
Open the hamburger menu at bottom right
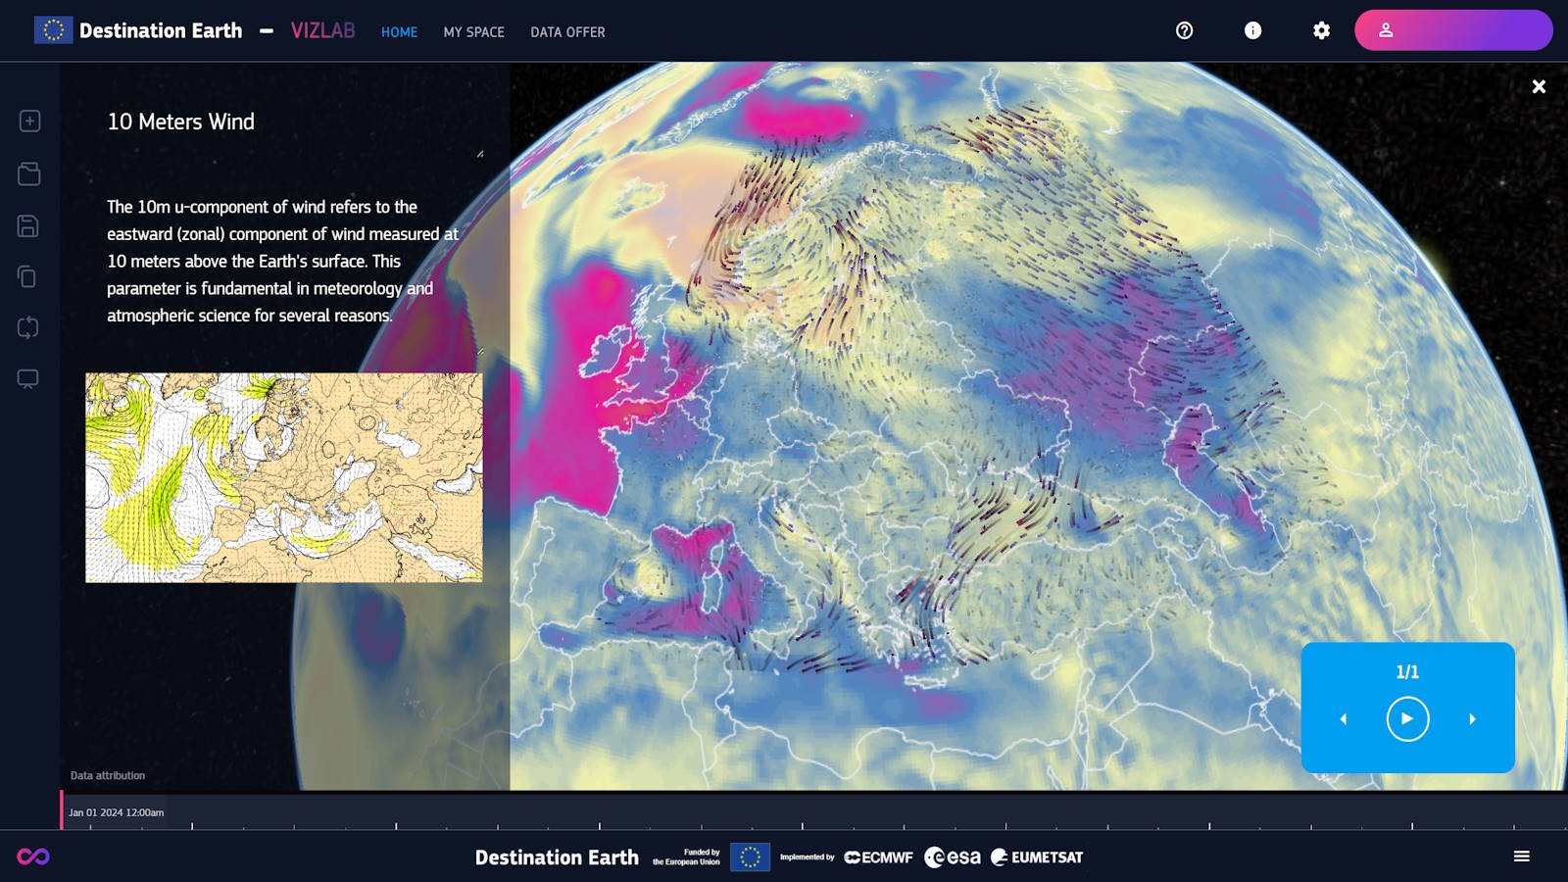pyautogui.click(x=1521, y=857)
